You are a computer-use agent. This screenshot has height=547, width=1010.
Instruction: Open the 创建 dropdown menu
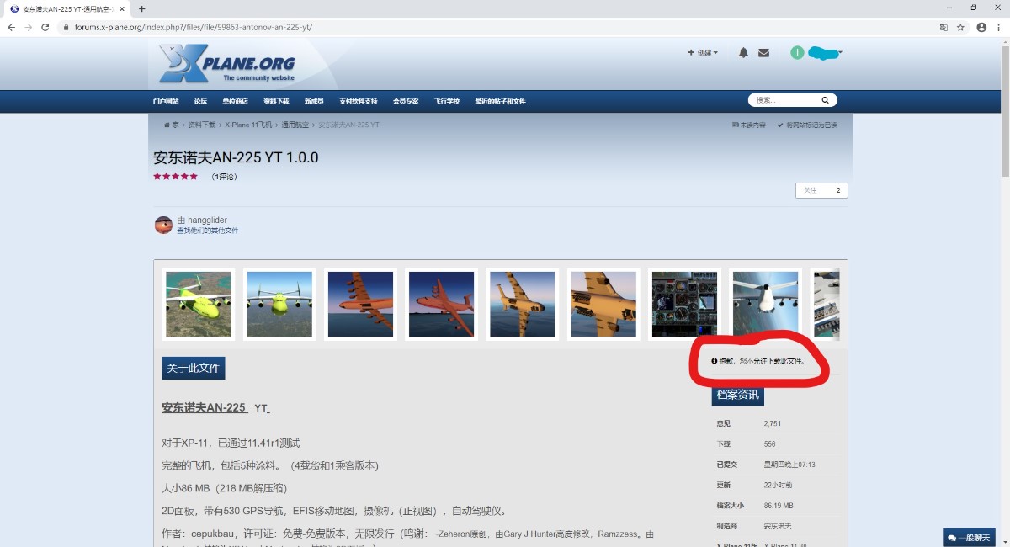click(703, 52)
